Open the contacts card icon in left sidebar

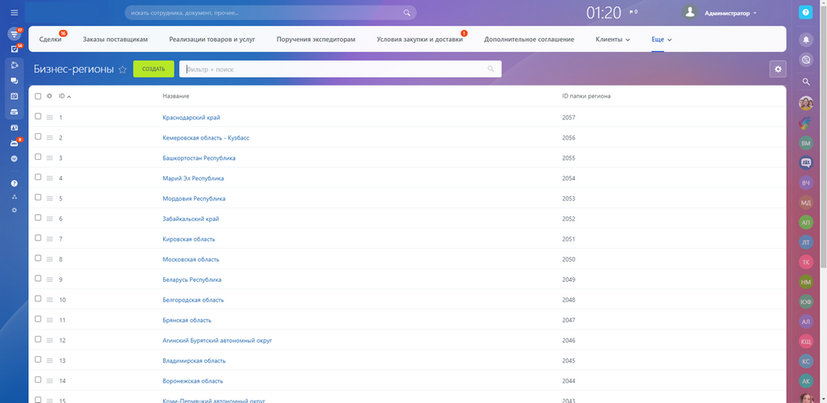click(15, 128)
